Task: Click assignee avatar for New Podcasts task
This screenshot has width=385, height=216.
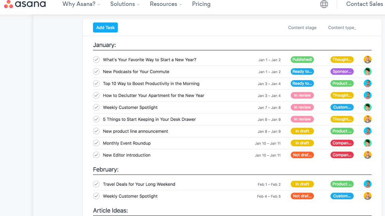Action: point(368,72)
